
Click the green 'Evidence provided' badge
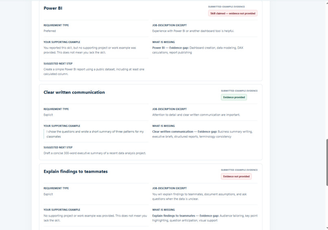coord(234,97)
